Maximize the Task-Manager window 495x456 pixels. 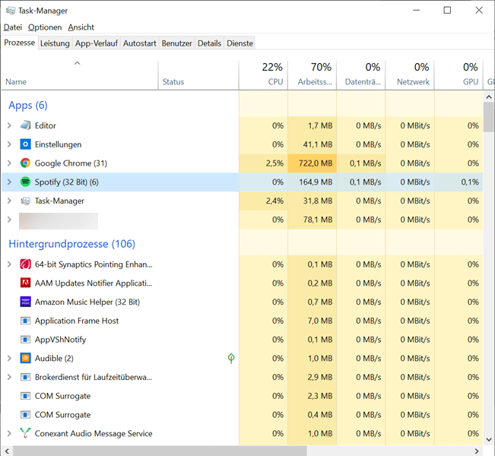pyautogui.click(x=447, y=11)
